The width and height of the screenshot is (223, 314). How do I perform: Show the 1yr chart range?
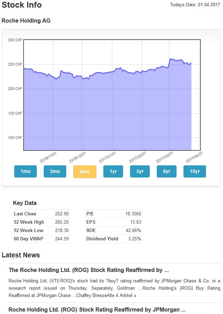point(113,172)
